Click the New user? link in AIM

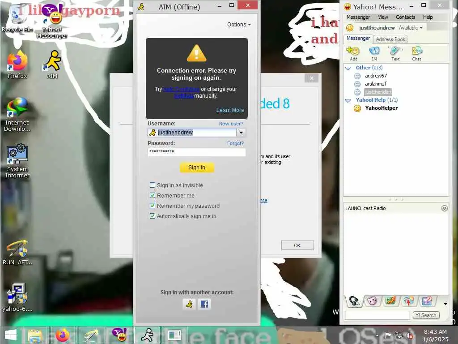point(231,124)
